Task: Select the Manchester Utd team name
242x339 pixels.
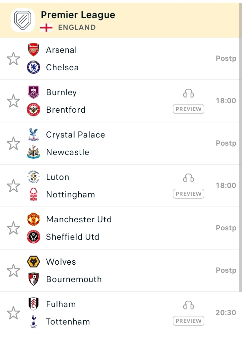Action: point(79,219)
